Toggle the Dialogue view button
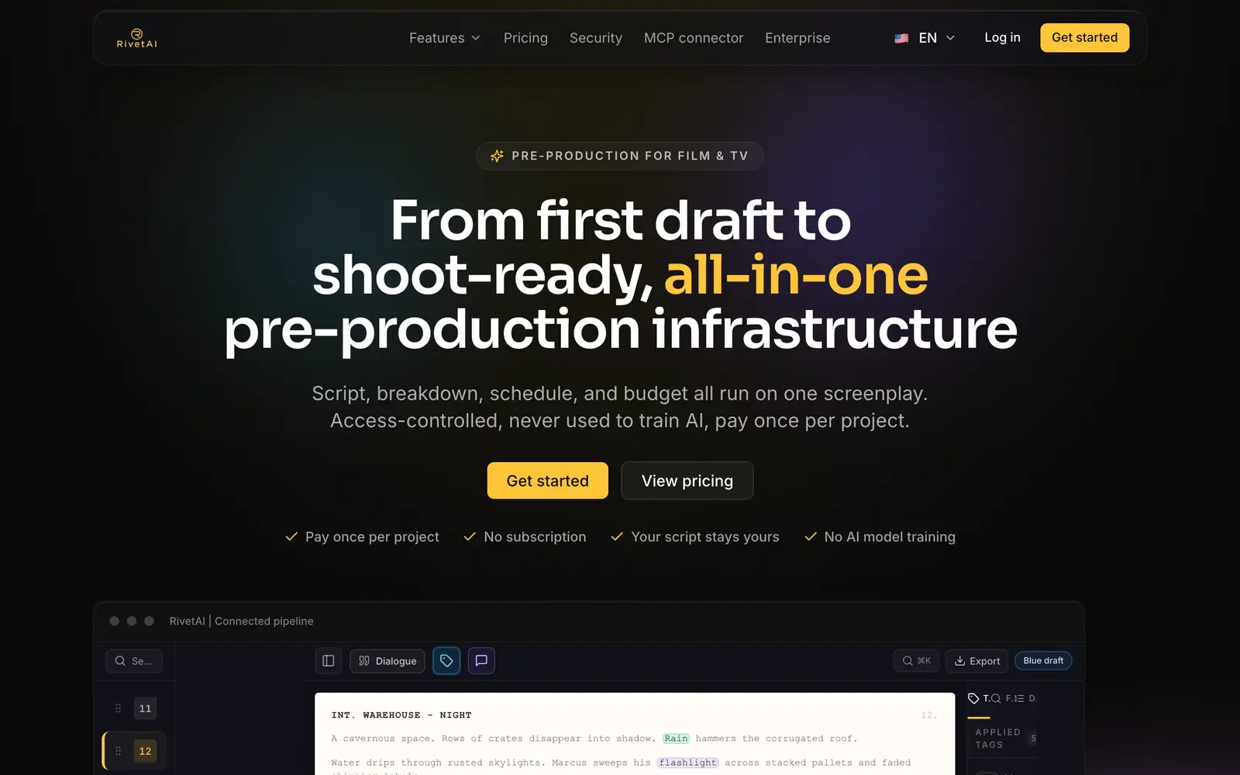The width and height of the screenshot is (1240, 775). (x=387, y=661)
